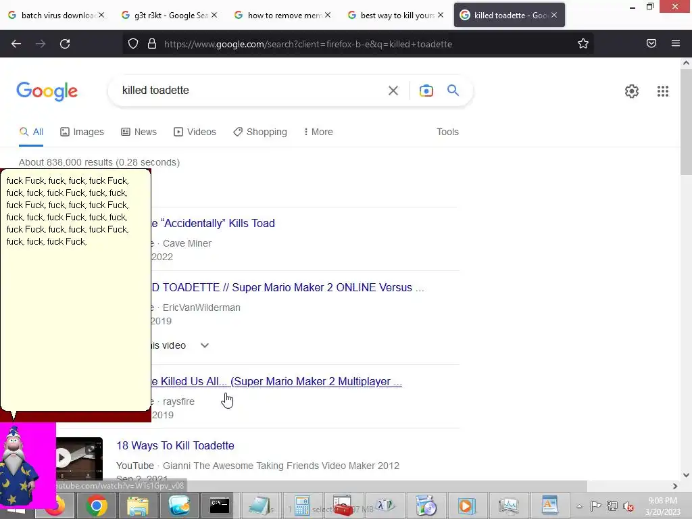Close the 'killed toadette' tab
The height and width of the screenshot is (519, 692).
point(554,15)
